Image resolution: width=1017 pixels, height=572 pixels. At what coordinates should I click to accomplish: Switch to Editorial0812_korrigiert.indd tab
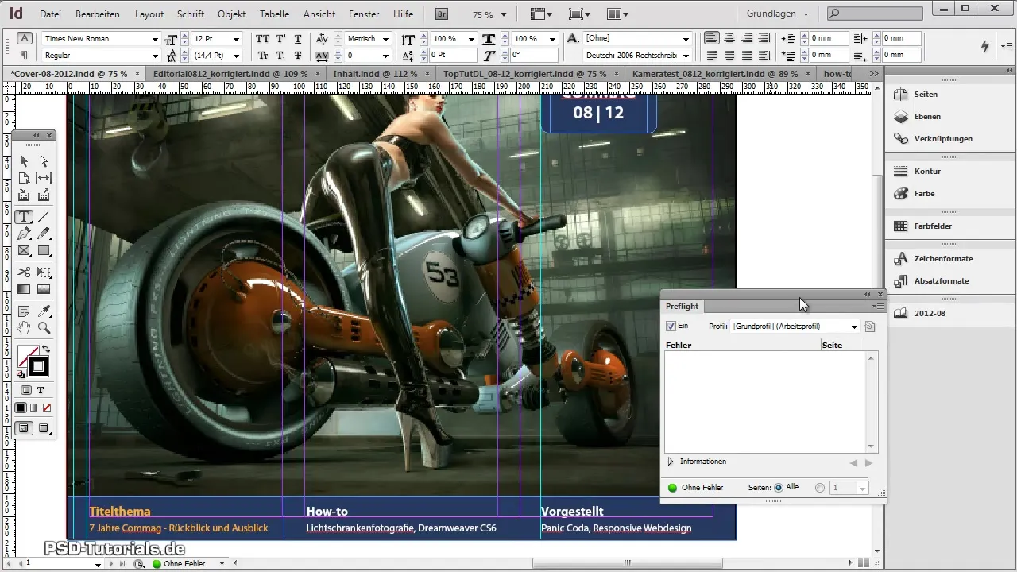[230, 73]
